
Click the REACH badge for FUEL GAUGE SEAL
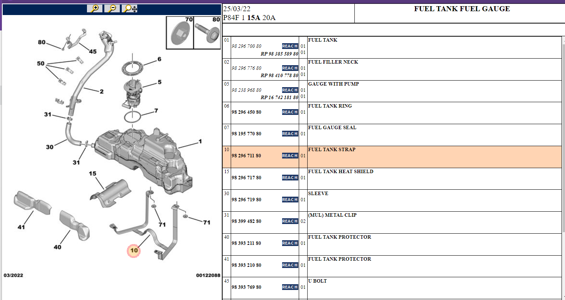290,134
